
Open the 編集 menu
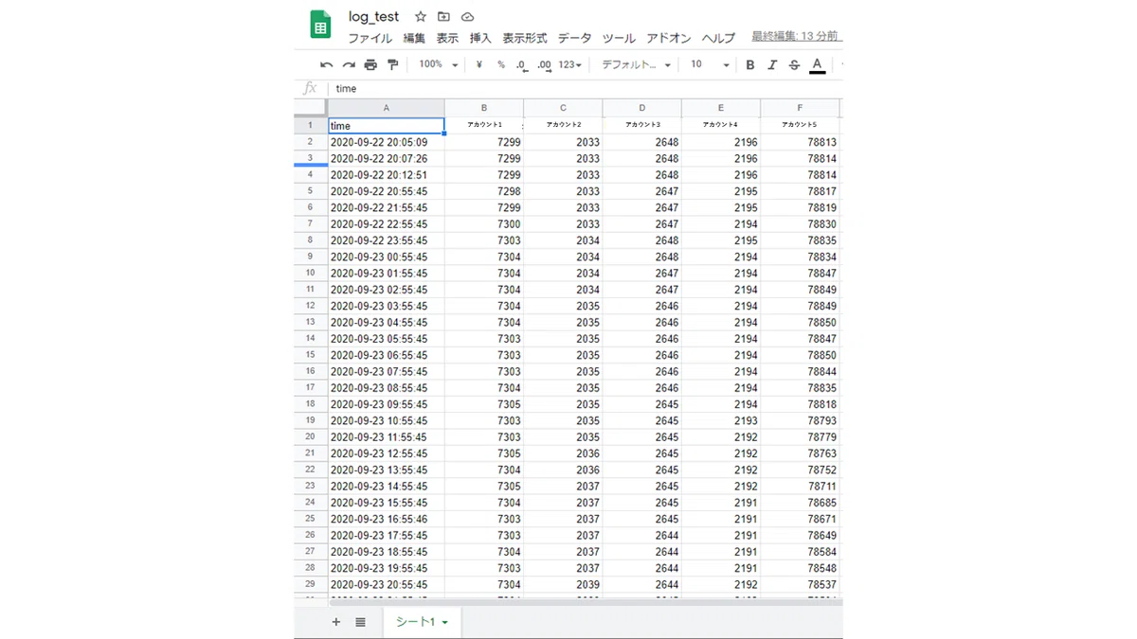(414, 38)
